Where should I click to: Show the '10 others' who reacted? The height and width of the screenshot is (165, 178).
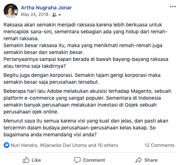coord(108,145)
